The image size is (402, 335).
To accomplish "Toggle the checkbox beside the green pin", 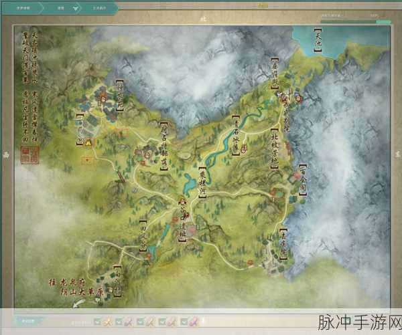I will [x=140, y=322].
